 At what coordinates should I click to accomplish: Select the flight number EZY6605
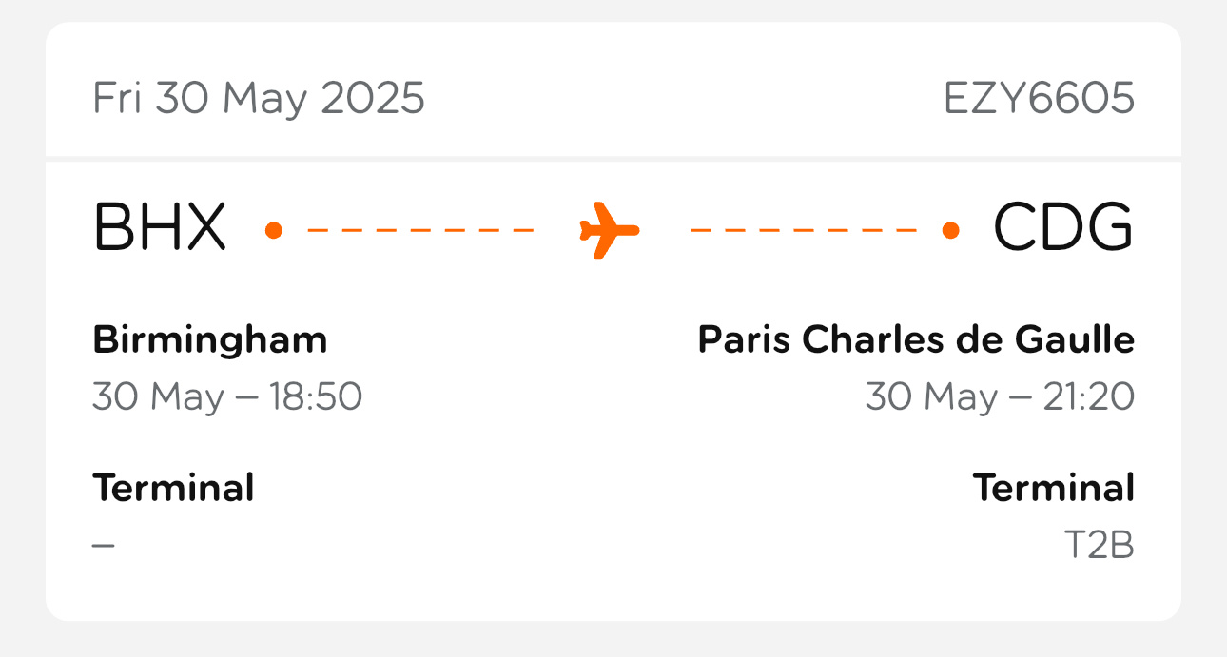tap(1039, 98)
